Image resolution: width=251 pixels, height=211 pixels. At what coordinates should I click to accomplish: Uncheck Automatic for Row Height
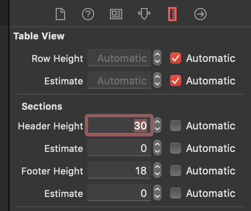(176, 58)
